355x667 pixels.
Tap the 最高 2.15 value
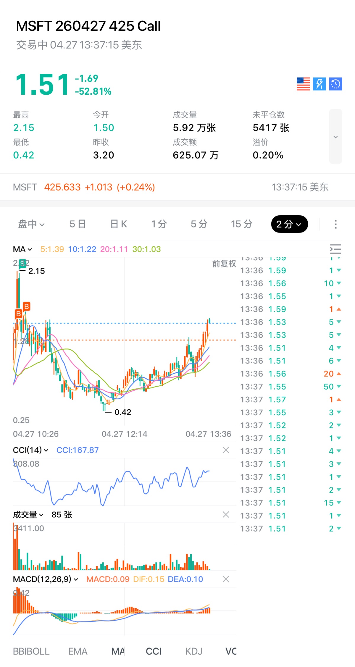click(24, 128)
